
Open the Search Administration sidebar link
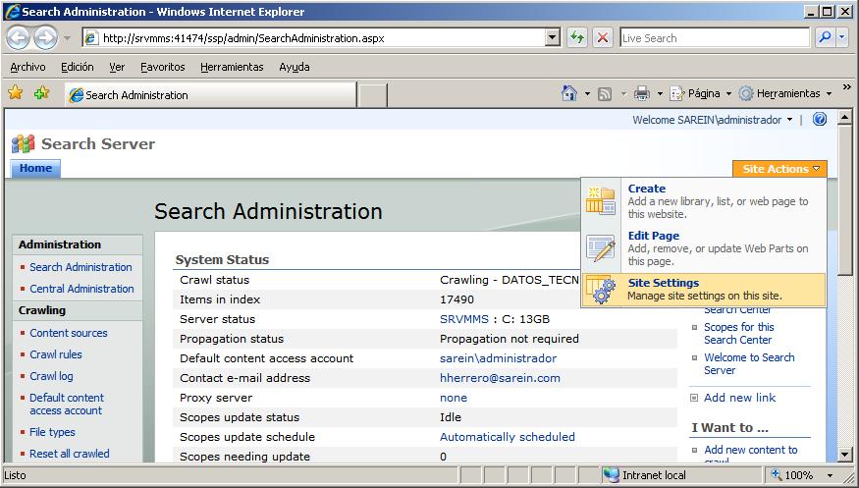[x=81, y=267]
